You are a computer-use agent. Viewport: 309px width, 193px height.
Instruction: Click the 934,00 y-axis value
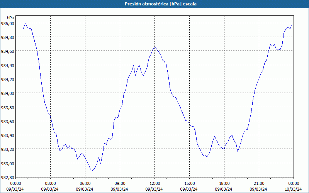(x=7, y=93)
